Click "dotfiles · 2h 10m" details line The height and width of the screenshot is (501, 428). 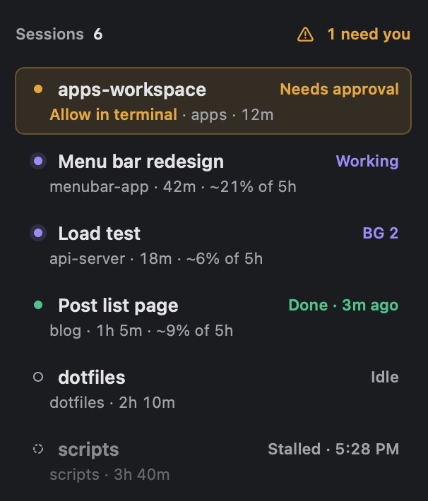(x=112, y=403)
